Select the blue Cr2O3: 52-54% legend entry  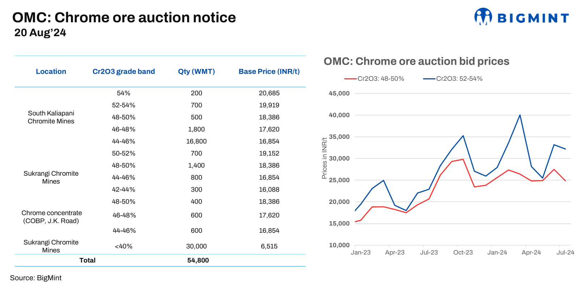point(453,79)
